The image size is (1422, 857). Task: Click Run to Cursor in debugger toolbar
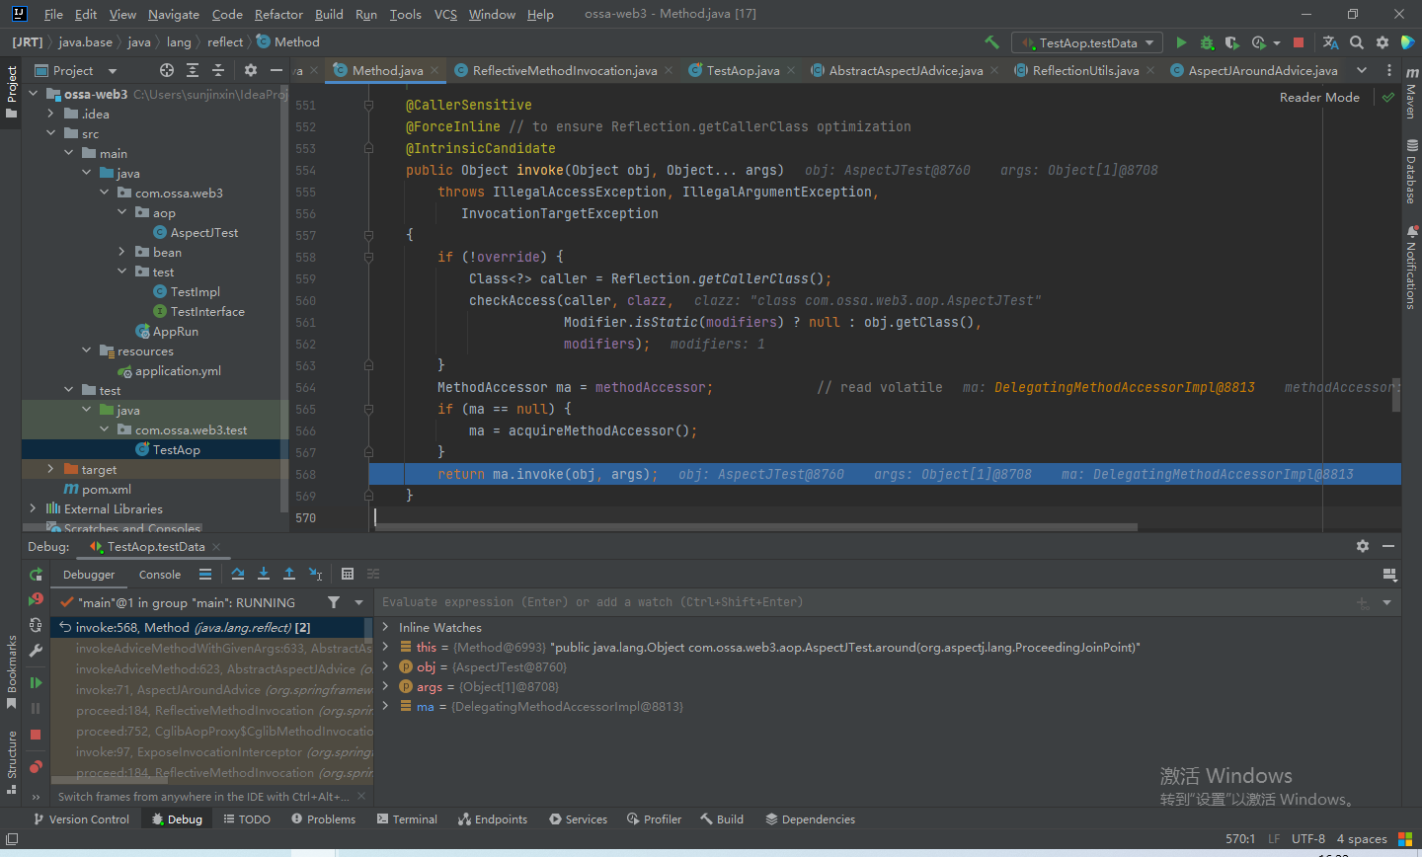click(x=315, y=574)
